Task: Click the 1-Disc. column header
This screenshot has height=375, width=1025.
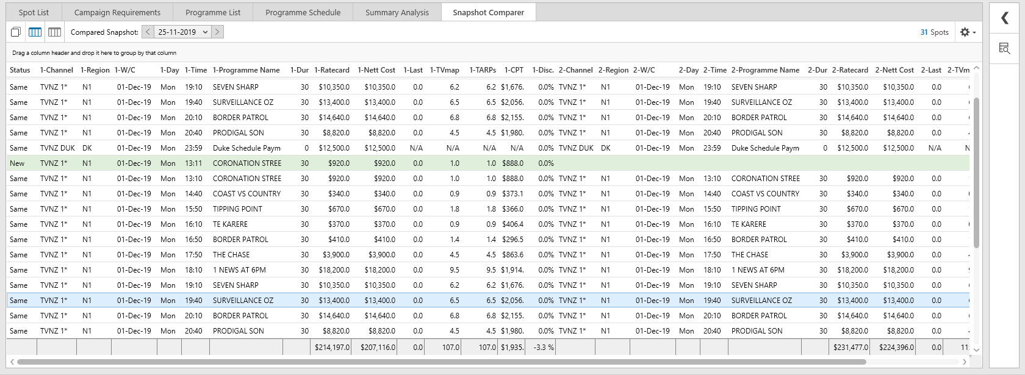Action: click(x=543, y=70)
